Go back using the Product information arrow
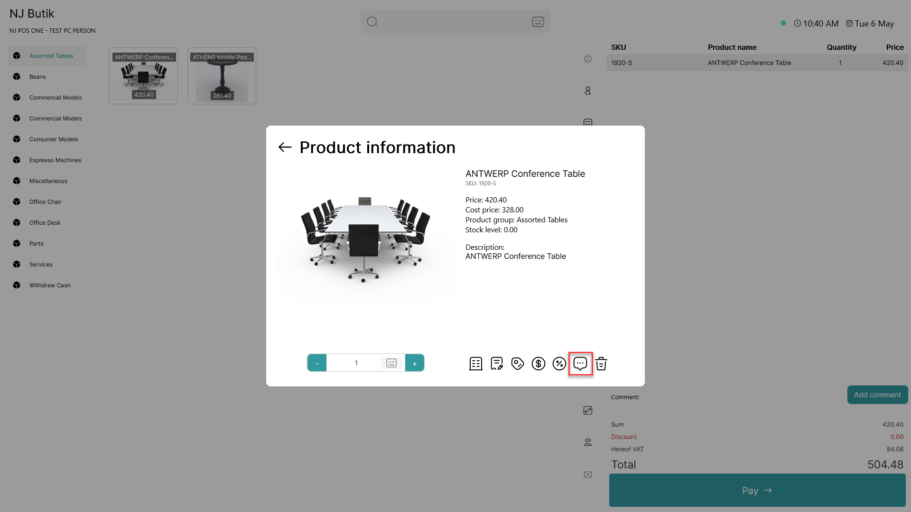This screenshot has width=911, height=512. [285, 147]
